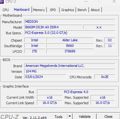Click the BIOS version 104 MG field

[70, 71]
